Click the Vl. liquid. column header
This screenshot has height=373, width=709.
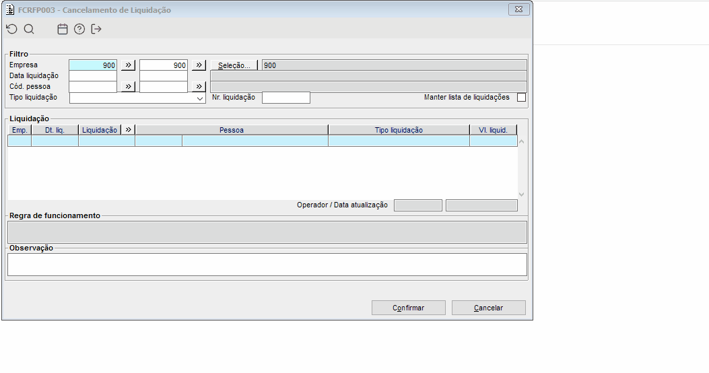pos(494,130)
